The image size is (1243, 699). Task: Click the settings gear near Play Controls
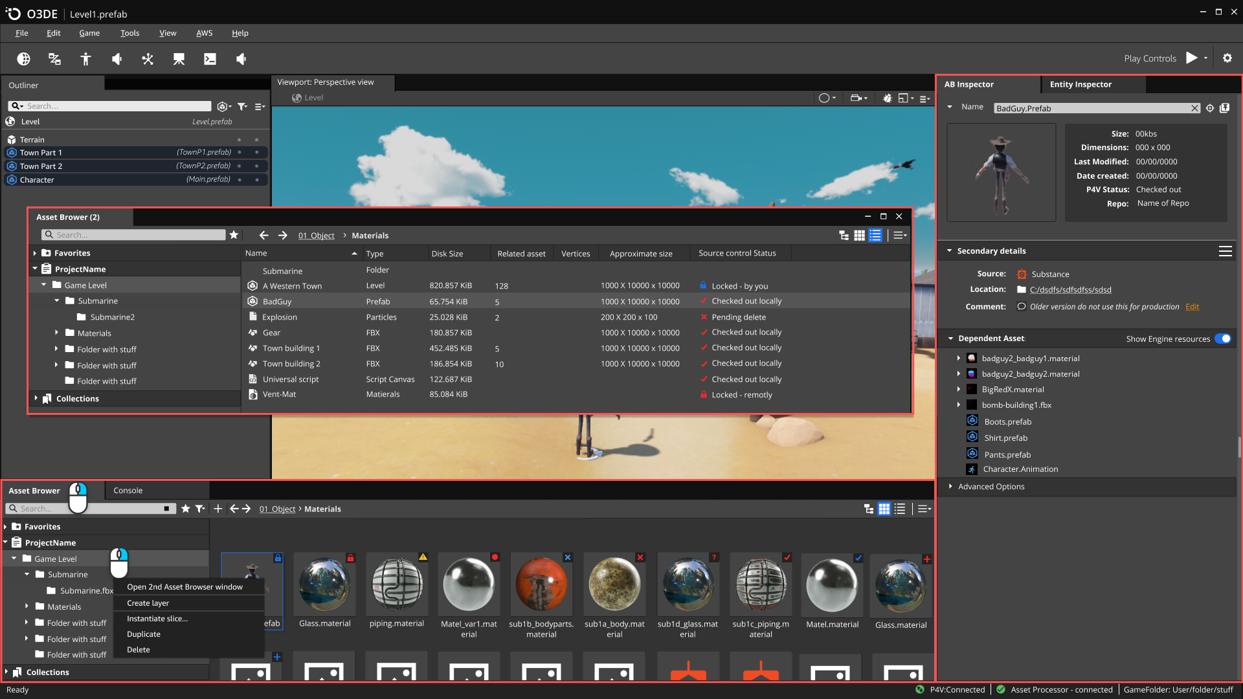pos(1227,58)
